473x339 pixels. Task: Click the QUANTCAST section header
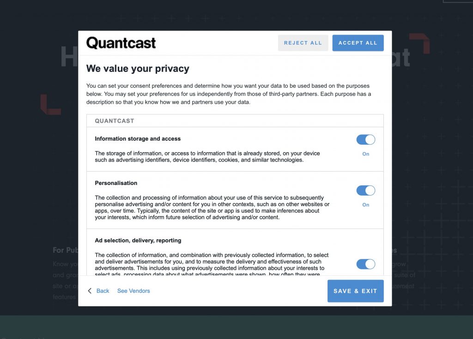(115, 121)
